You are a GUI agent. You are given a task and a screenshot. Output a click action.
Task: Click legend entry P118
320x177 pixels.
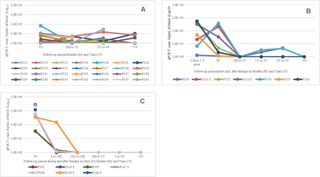point(100,62)
